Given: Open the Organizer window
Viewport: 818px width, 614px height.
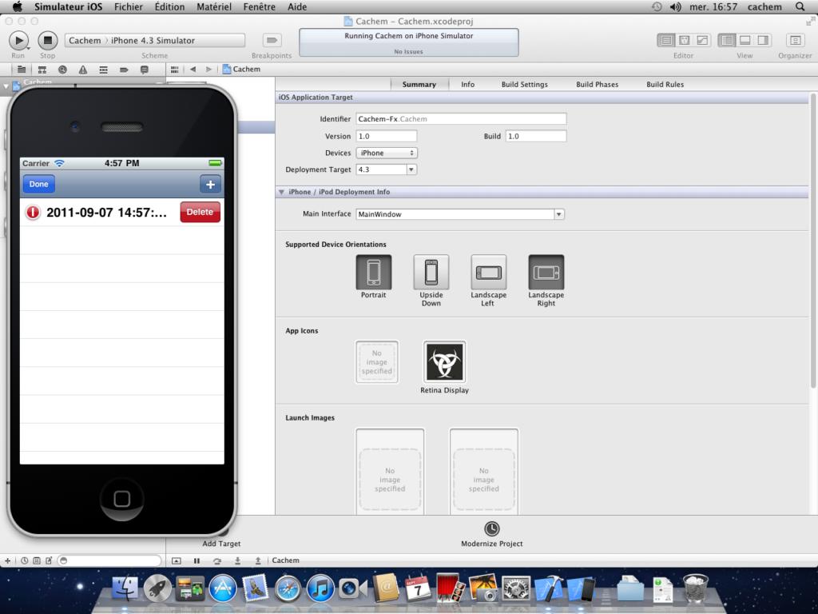Looking at the screenshot, I should (795, 40).
